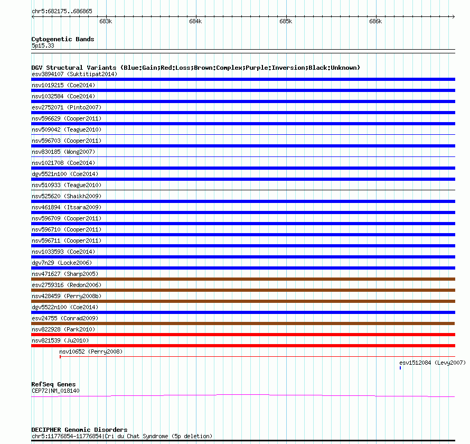Select the nsv830185 (Wong2007) variant label

click(x=63, y=152)
